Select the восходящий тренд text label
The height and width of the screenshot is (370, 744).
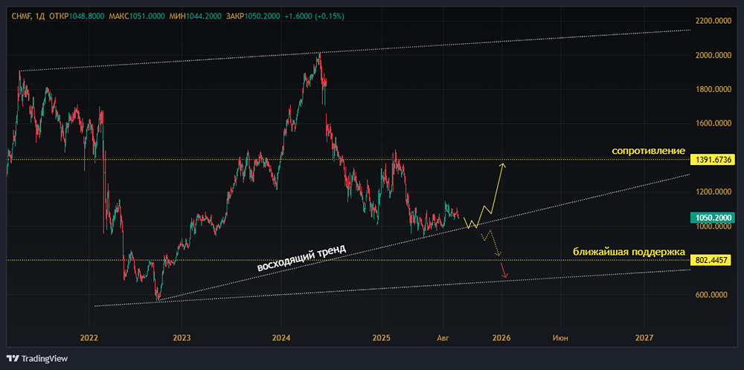[x=302, y=259]
